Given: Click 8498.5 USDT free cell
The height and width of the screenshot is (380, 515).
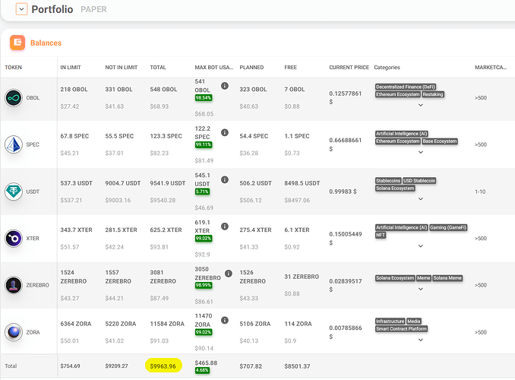Looking at the screenshot, I should 302,183.
